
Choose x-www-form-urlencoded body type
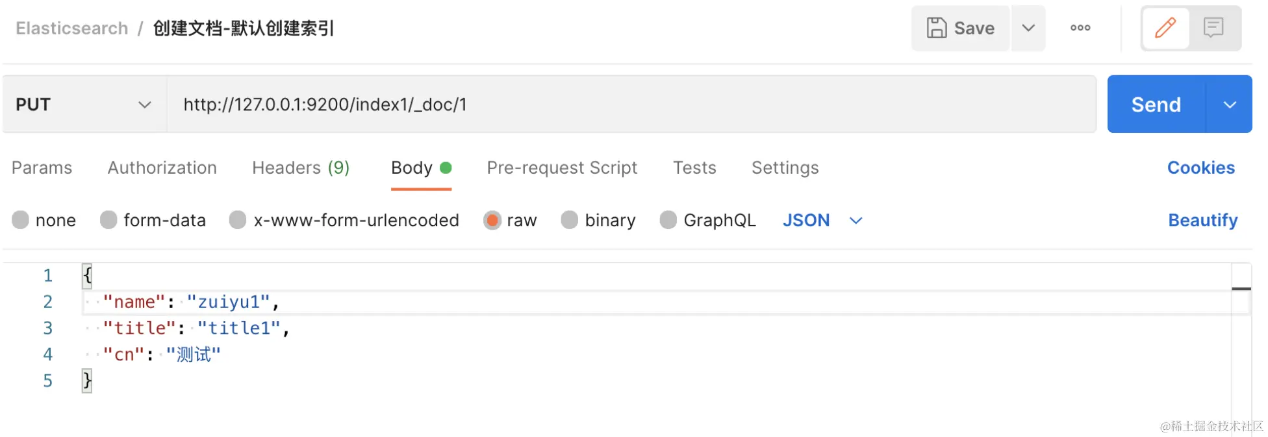pyautogui.click(x=238, y=220)
